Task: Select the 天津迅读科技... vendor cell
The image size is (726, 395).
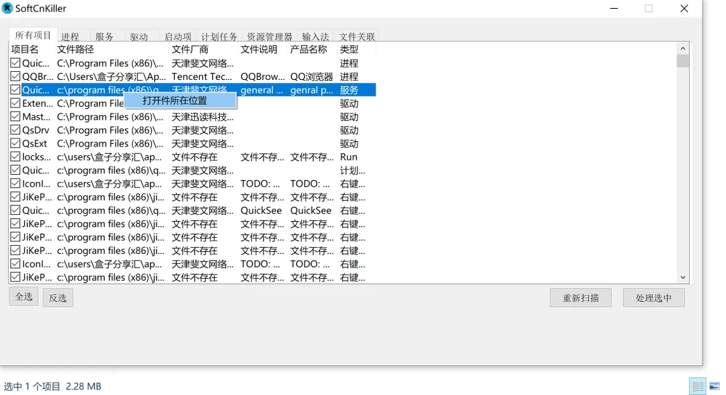Action: pos(202,117)
